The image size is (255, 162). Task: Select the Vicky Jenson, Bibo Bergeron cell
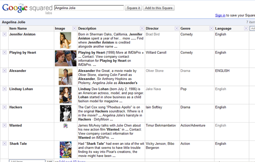tap(160, 146)
